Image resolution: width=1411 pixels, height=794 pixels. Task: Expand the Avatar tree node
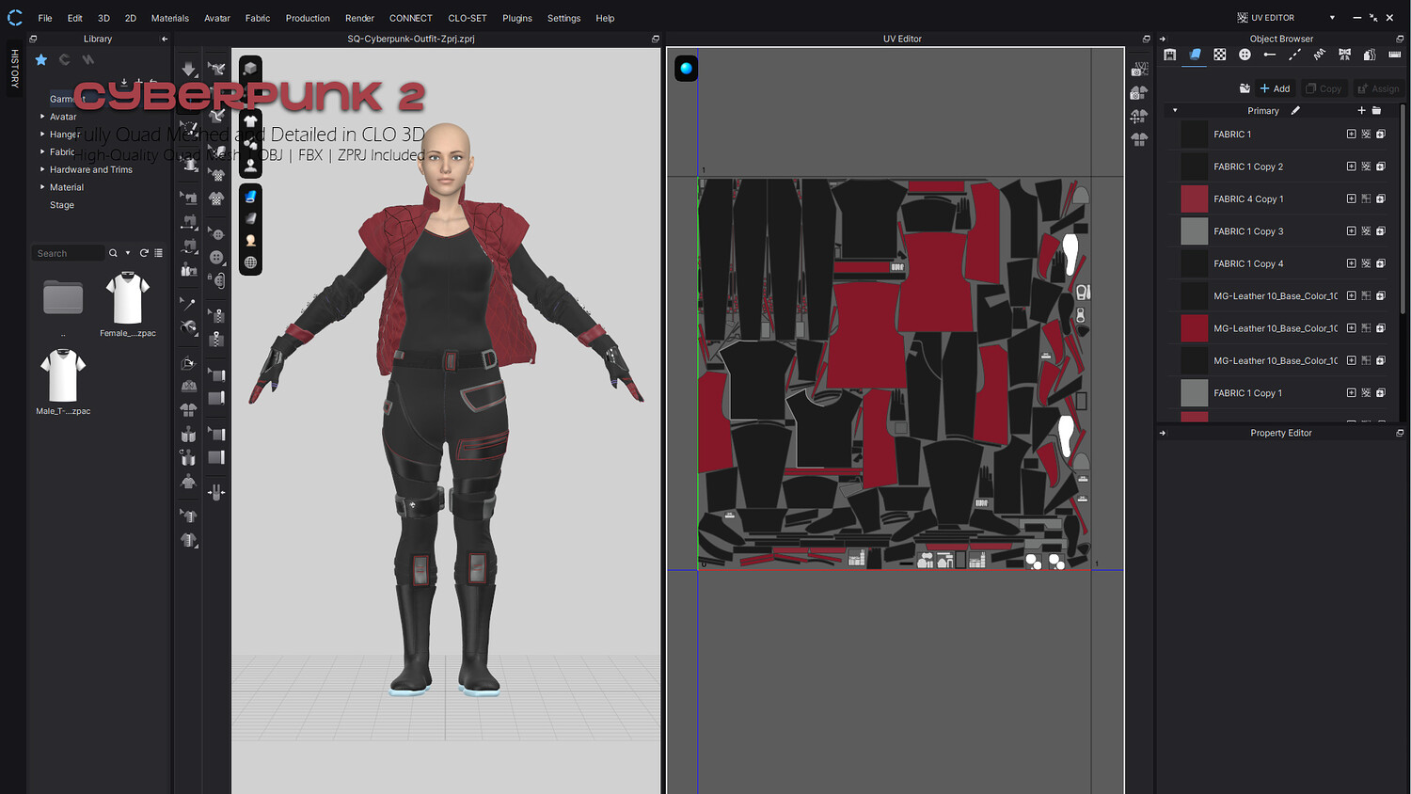tap(42, 117)
